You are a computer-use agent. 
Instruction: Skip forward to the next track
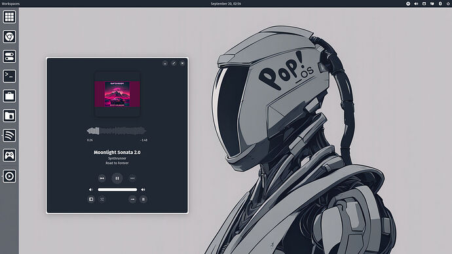pos(132,178)
